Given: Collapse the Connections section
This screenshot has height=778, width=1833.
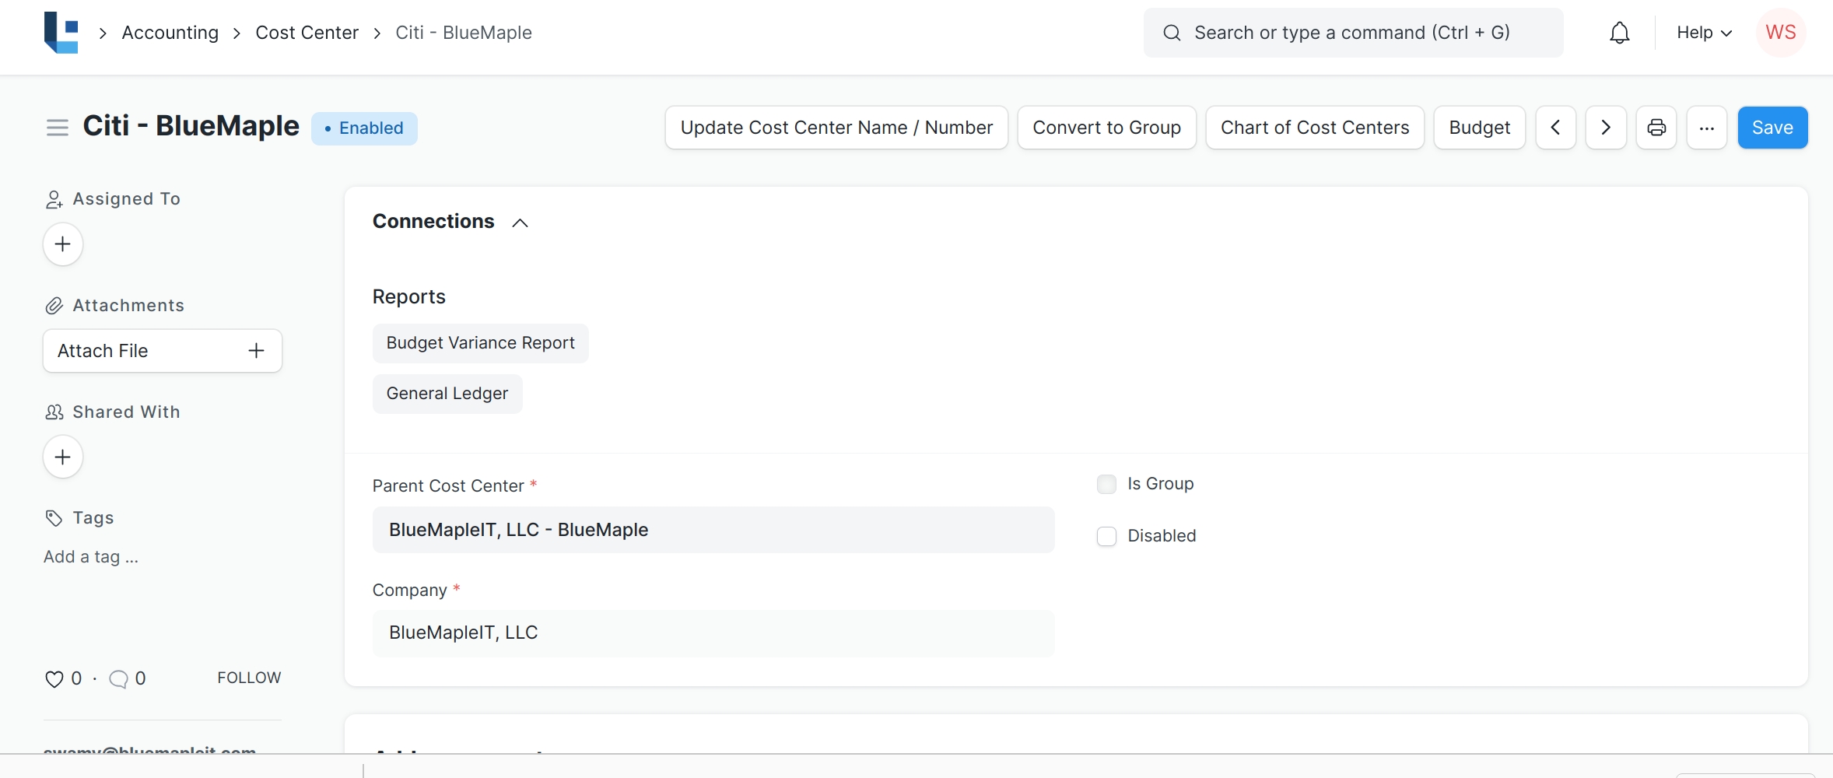Looking at the screenshot, I should point(520,223).
